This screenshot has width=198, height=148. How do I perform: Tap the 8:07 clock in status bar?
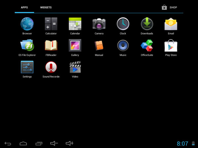click(182, 143)
